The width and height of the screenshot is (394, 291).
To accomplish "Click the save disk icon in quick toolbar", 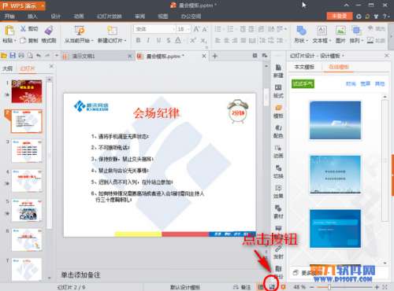I will [x=13, y=56].
